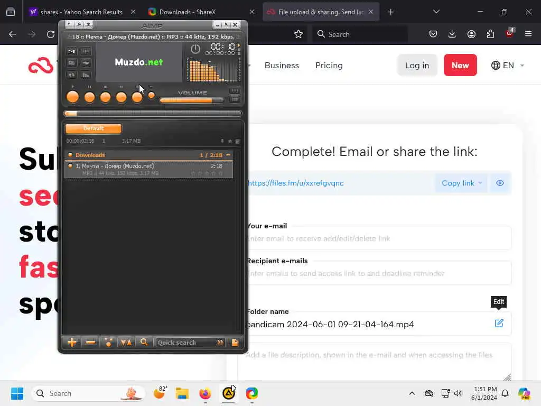
Task: Rate the Мечта - Домер track with stars
Action: coord(207,173)
